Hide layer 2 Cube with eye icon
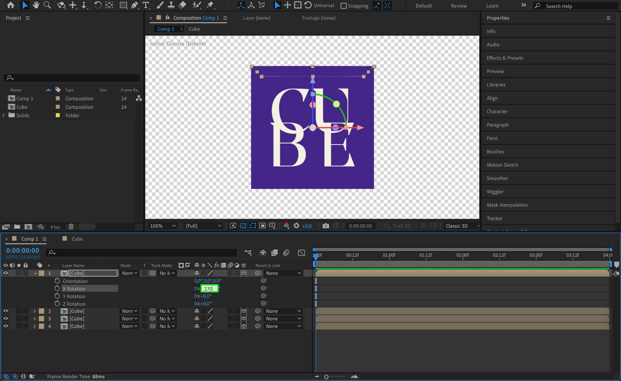 click(x=5, y=311)
